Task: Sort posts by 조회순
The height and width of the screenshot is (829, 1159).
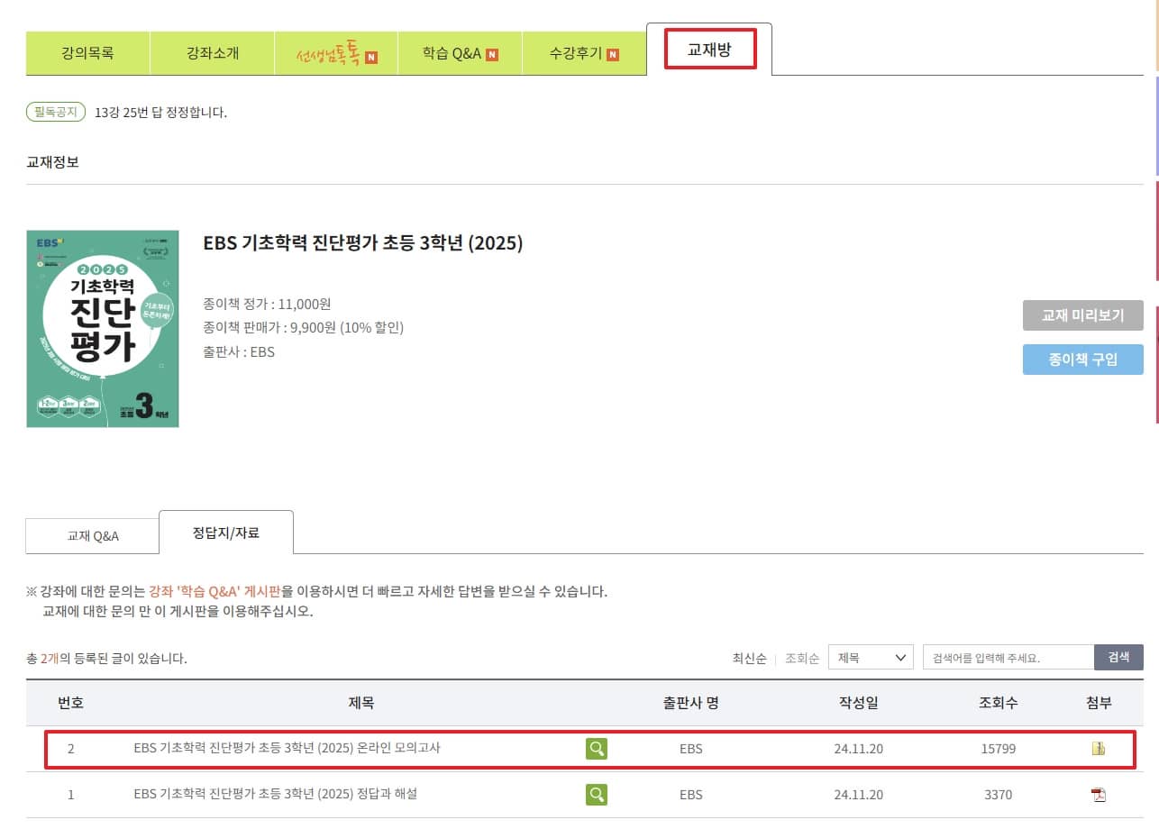Action: pos(802,658)
